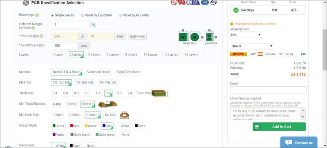Choose the 4 Layers option
Image resolution: width=327 pixels, height=148 pixels.
click(94, 55)
